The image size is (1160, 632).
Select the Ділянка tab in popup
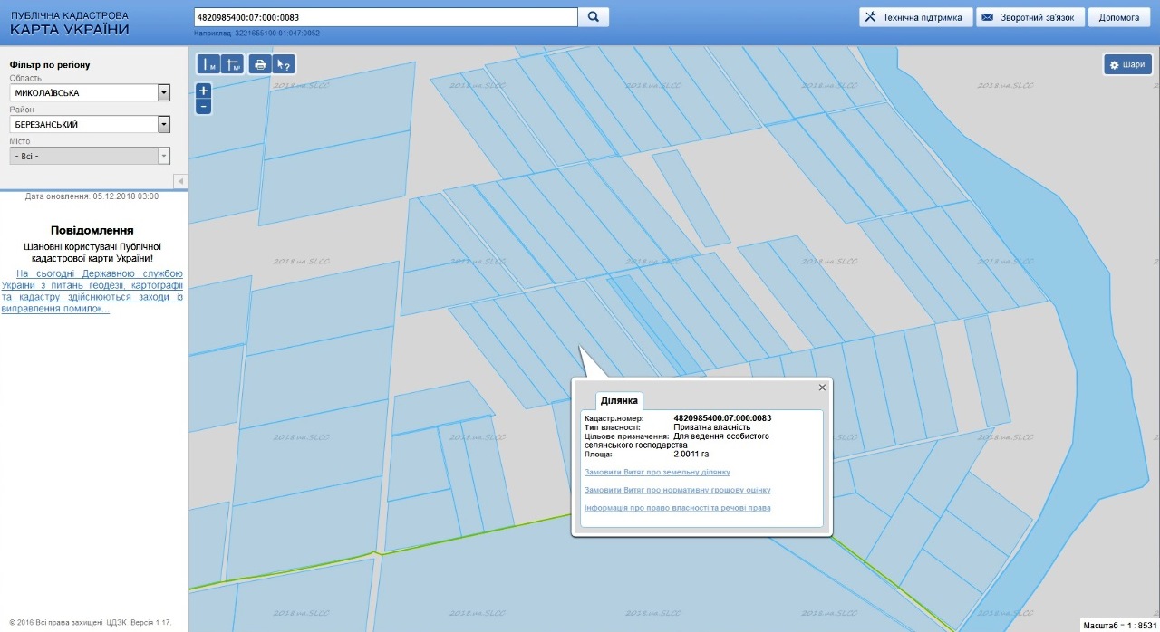(x=619, y=400)
